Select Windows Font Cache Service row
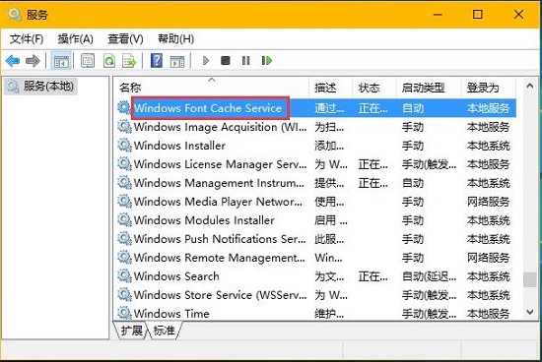The height and width of the screenshot is (362, 542). coord(316,108)
